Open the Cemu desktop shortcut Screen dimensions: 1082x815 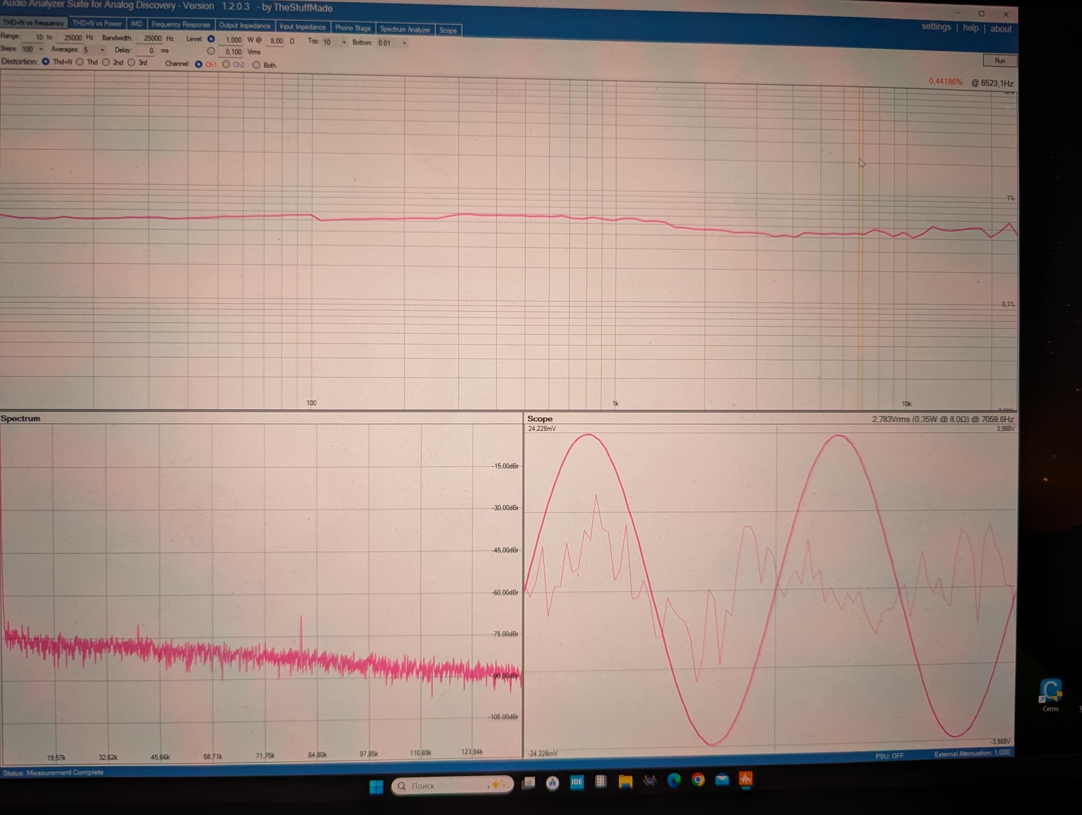pyautogui.click(x=1051, y=696)
